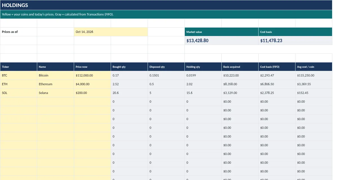Select the HOLDINGS title cell
The height and width of the screenshot is (180, 338).
click(166, 5)
